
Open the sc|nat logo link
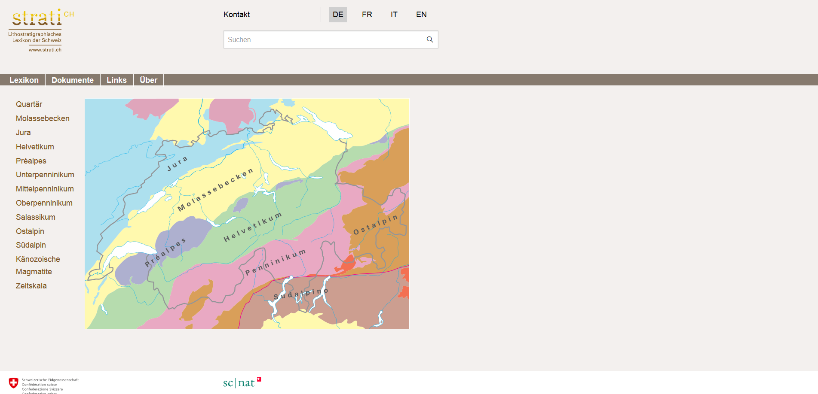242,382
